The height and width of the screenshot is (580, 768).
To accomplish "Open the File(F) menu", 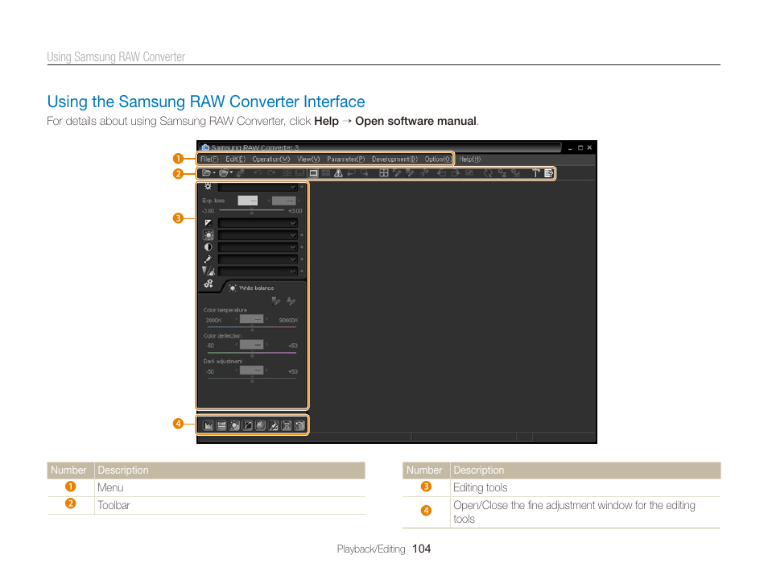I will [209, 159].
